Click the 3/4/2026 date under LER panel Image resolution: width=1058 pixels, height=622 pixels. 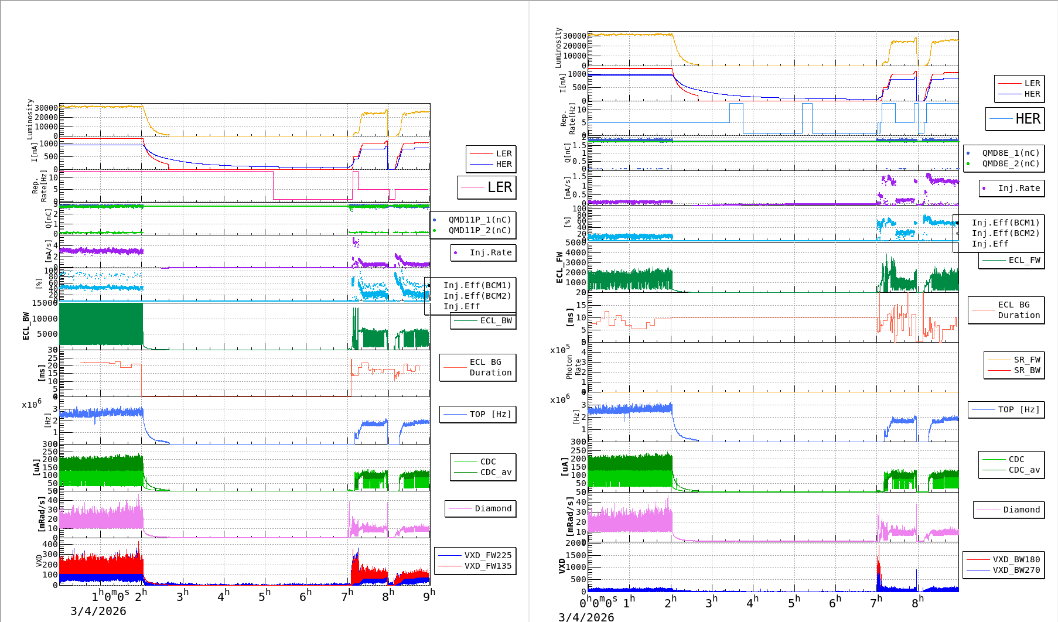click(x=98, y=611)
